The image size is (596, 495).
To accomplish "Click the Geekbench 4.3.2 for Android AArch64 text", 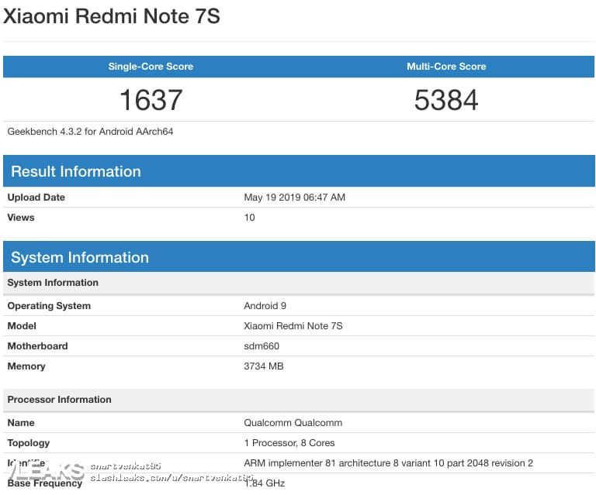I will tap(90, 132).
